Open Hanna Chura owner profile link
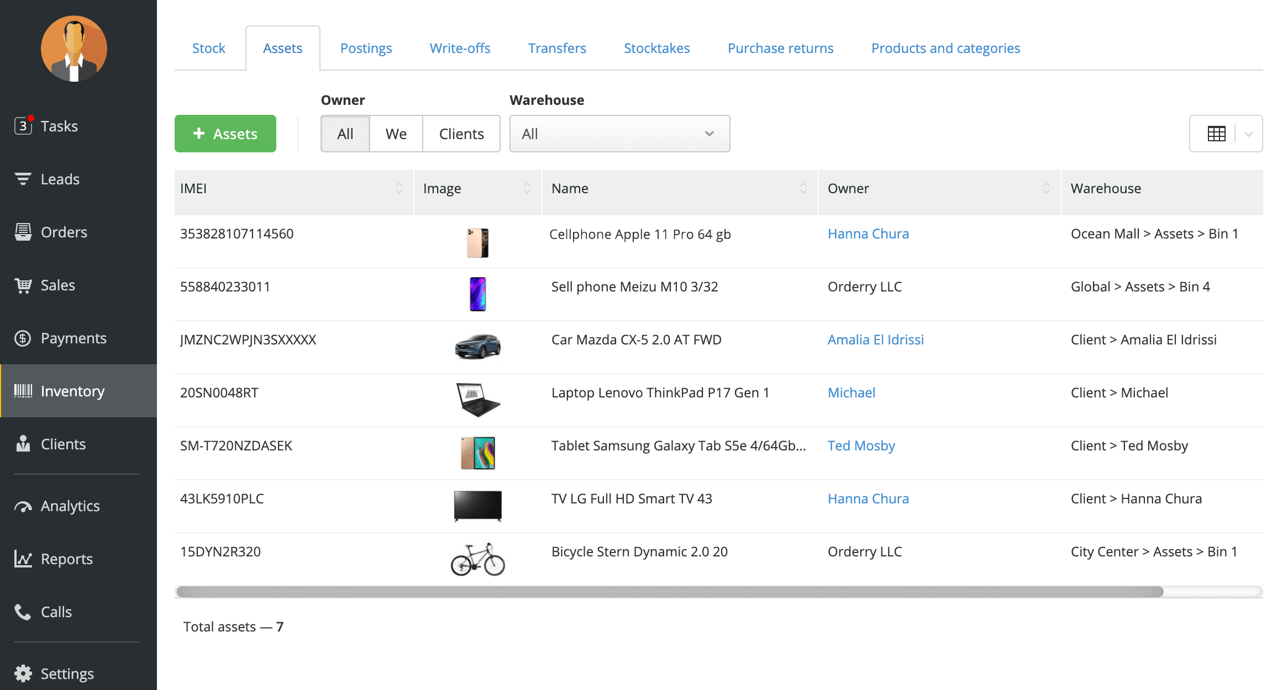Viewport: 1272px width, 690px height. pyautogui.click(x=868, y=233)
